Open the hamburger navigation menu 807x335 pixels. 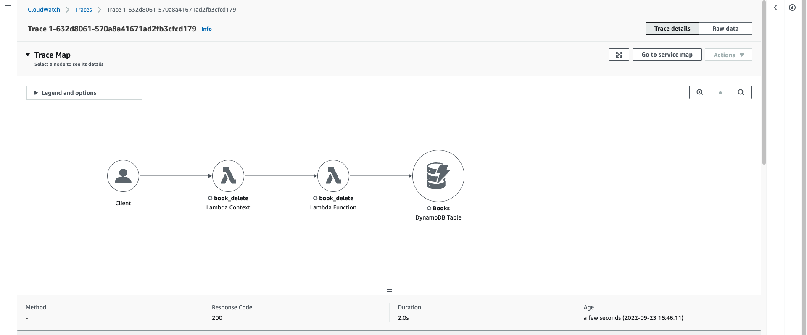tap(8, 8)
